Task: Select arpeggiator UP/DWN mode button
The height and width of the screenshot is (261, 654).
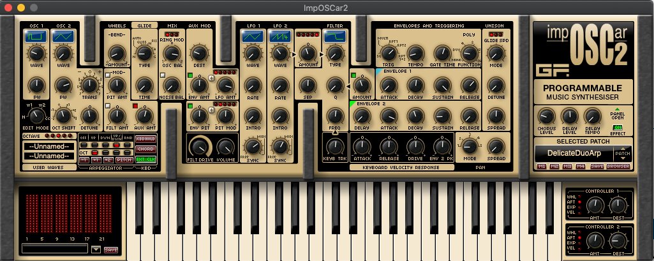Action: [x=117, y=145]
